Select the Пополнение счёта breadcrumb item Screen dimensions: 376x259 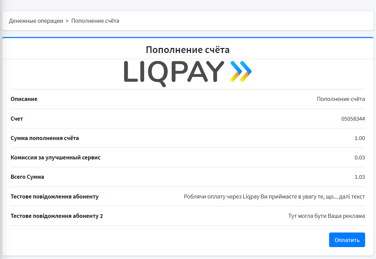(x=95, y=21)
